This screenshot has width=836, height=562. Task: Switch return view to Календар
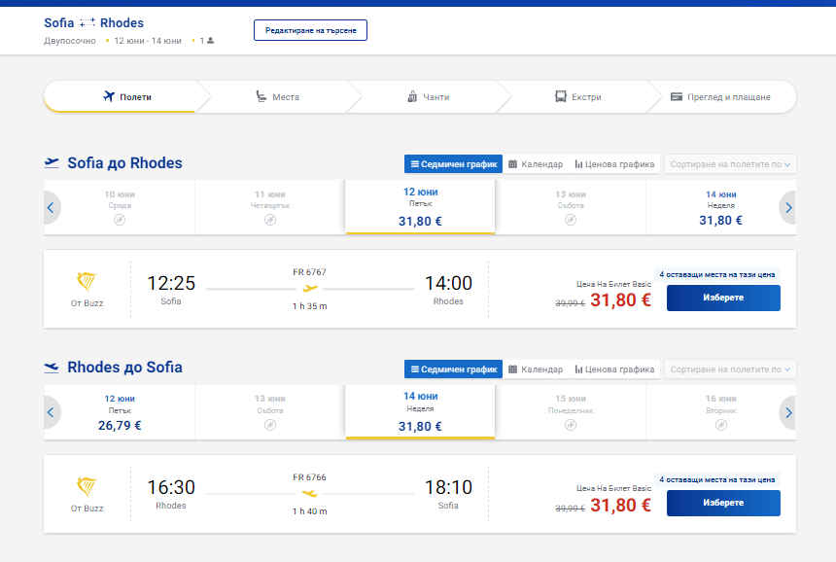536,369
